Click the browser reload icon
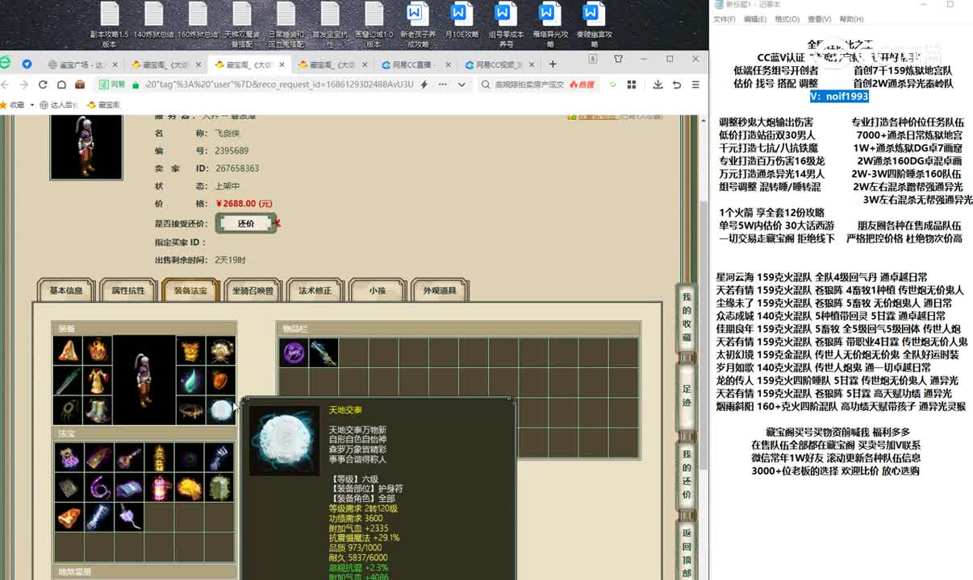The image size is (973, 580). pyautogui.click(x=43, y=85)
